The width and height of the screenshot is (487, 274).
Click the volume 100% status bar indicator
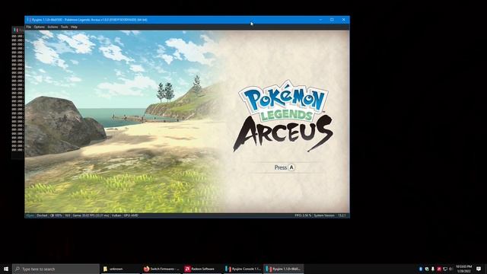pyautogui.click(x=56, y=215)
